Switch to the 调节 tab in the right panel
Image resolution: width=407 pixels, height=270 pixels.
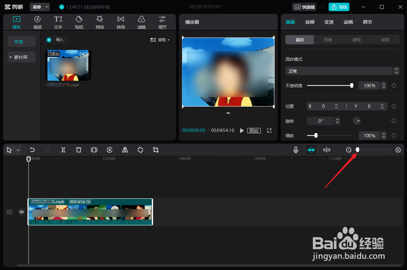tap(368, 22)
